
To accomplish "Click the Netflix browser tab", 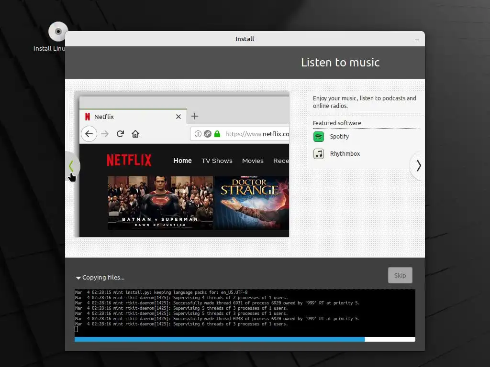I will coord(133,117).
